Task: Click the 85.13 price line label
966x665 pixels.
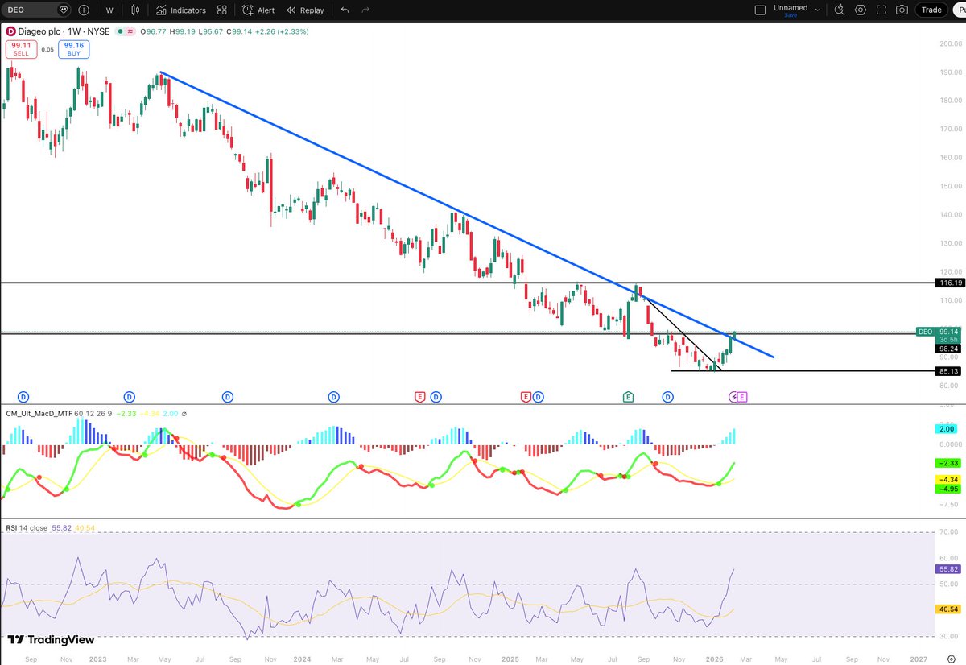Action: coord(949,371)
